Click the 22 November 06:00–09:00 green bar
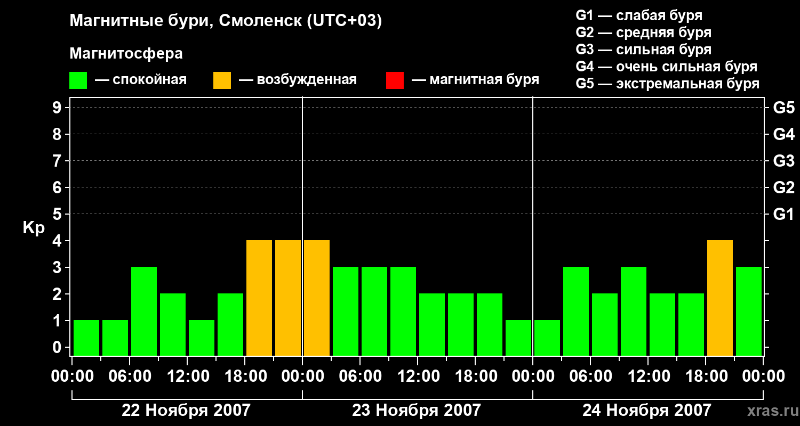This screenshot has width=800, height=426. pyautogui.click(x=144, y=311)
